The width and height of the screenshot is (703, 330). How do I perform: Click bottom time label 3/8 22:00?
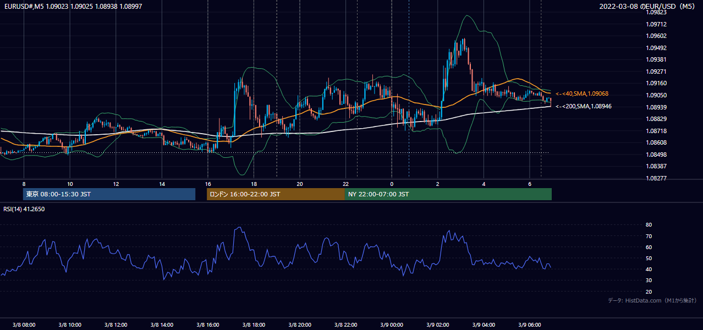click(x=345, y=325)
